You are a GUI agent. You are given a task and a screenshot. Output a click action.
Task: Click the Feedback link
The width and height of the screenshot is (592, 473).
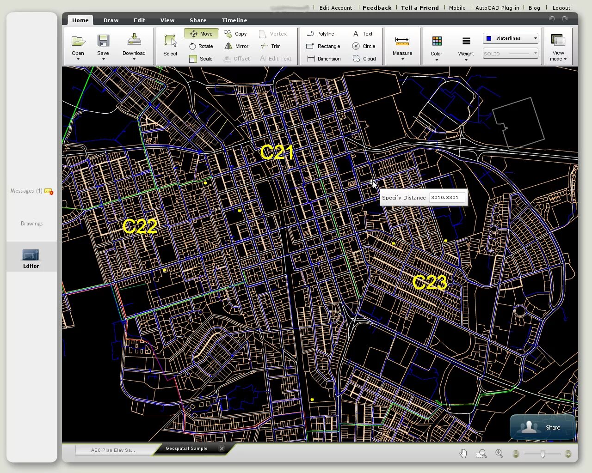tap(377, 8)
